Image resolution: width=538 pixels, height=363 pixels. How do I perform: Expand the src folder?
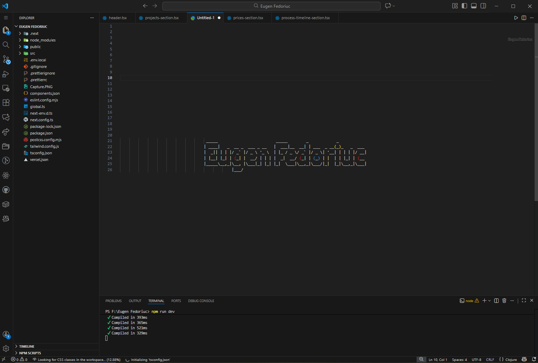pyautogui.click(x=32, y=53)
